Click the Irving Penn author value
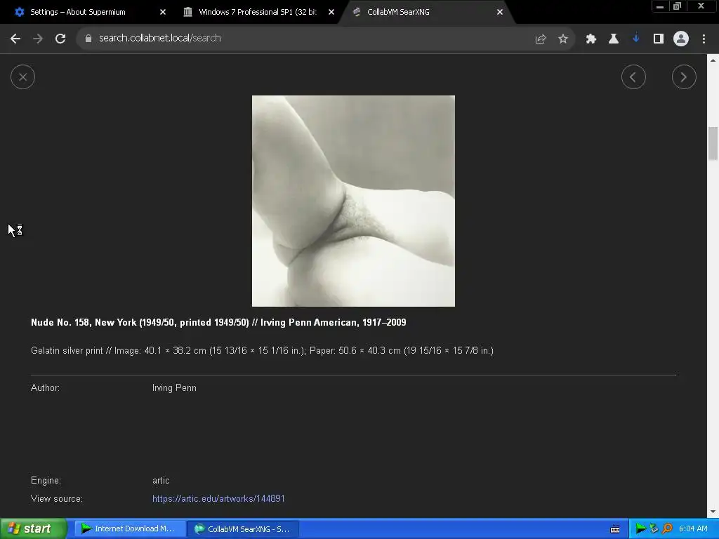The height and width of the screenshot is (539, 719). pos(174,387)
